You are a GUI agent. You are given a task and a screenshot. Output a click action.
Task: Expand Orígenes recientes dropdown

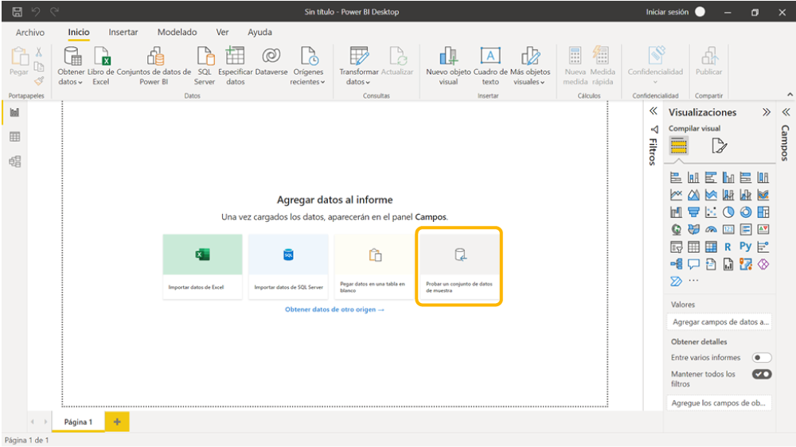(307, 66)
